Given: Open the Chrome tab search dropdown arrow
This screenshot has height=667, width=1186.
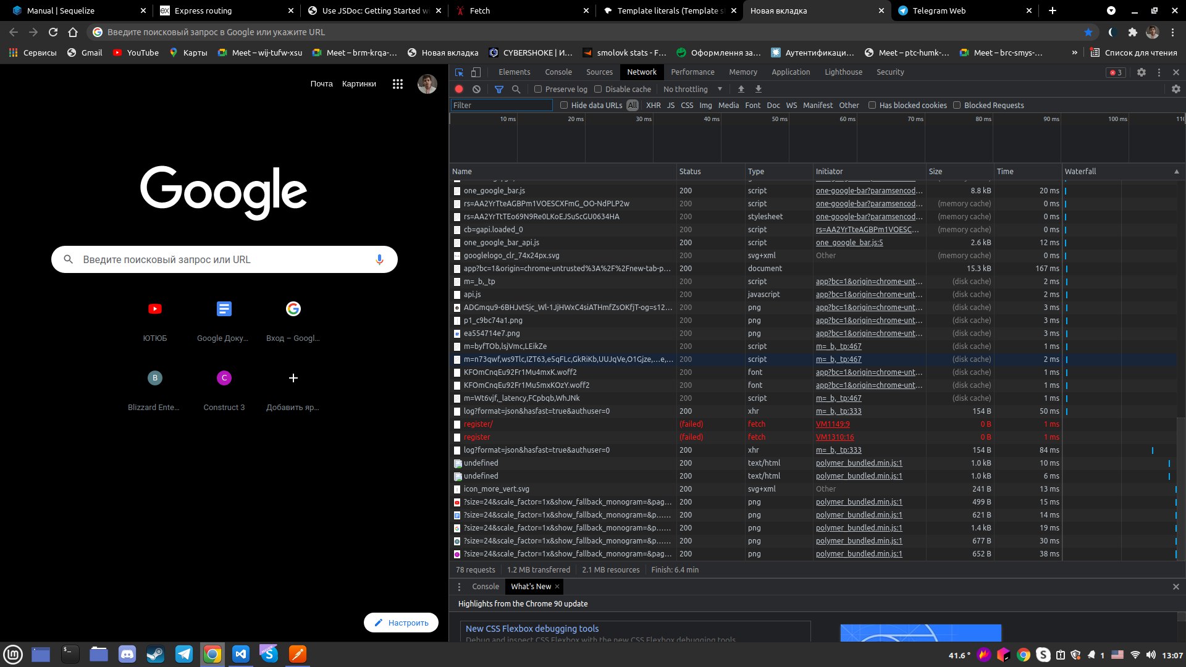Looking at the screenshot, I should (x=1111, y=10).
